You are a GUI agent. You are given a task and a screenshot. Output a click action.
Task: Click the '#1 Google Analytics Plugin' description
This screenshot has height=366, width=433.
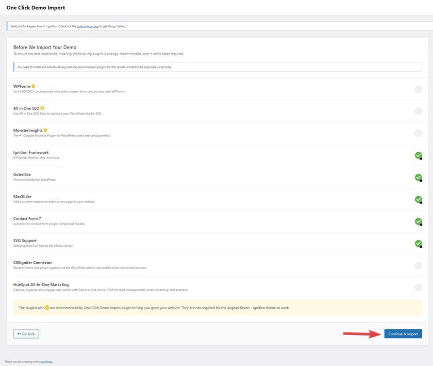click(x=62, y=136)
